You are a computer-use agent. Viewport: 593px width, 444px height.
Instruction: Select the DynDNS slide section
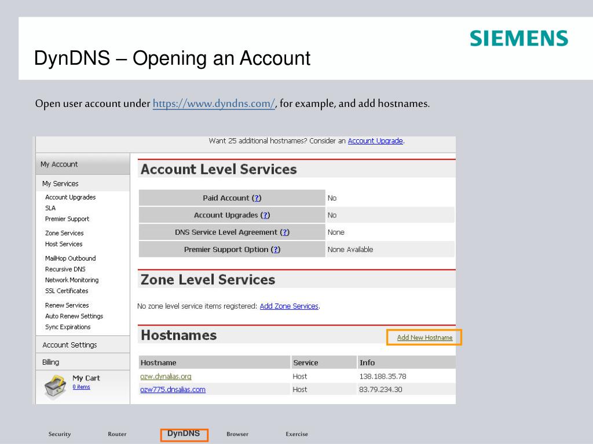coord(184,434)
